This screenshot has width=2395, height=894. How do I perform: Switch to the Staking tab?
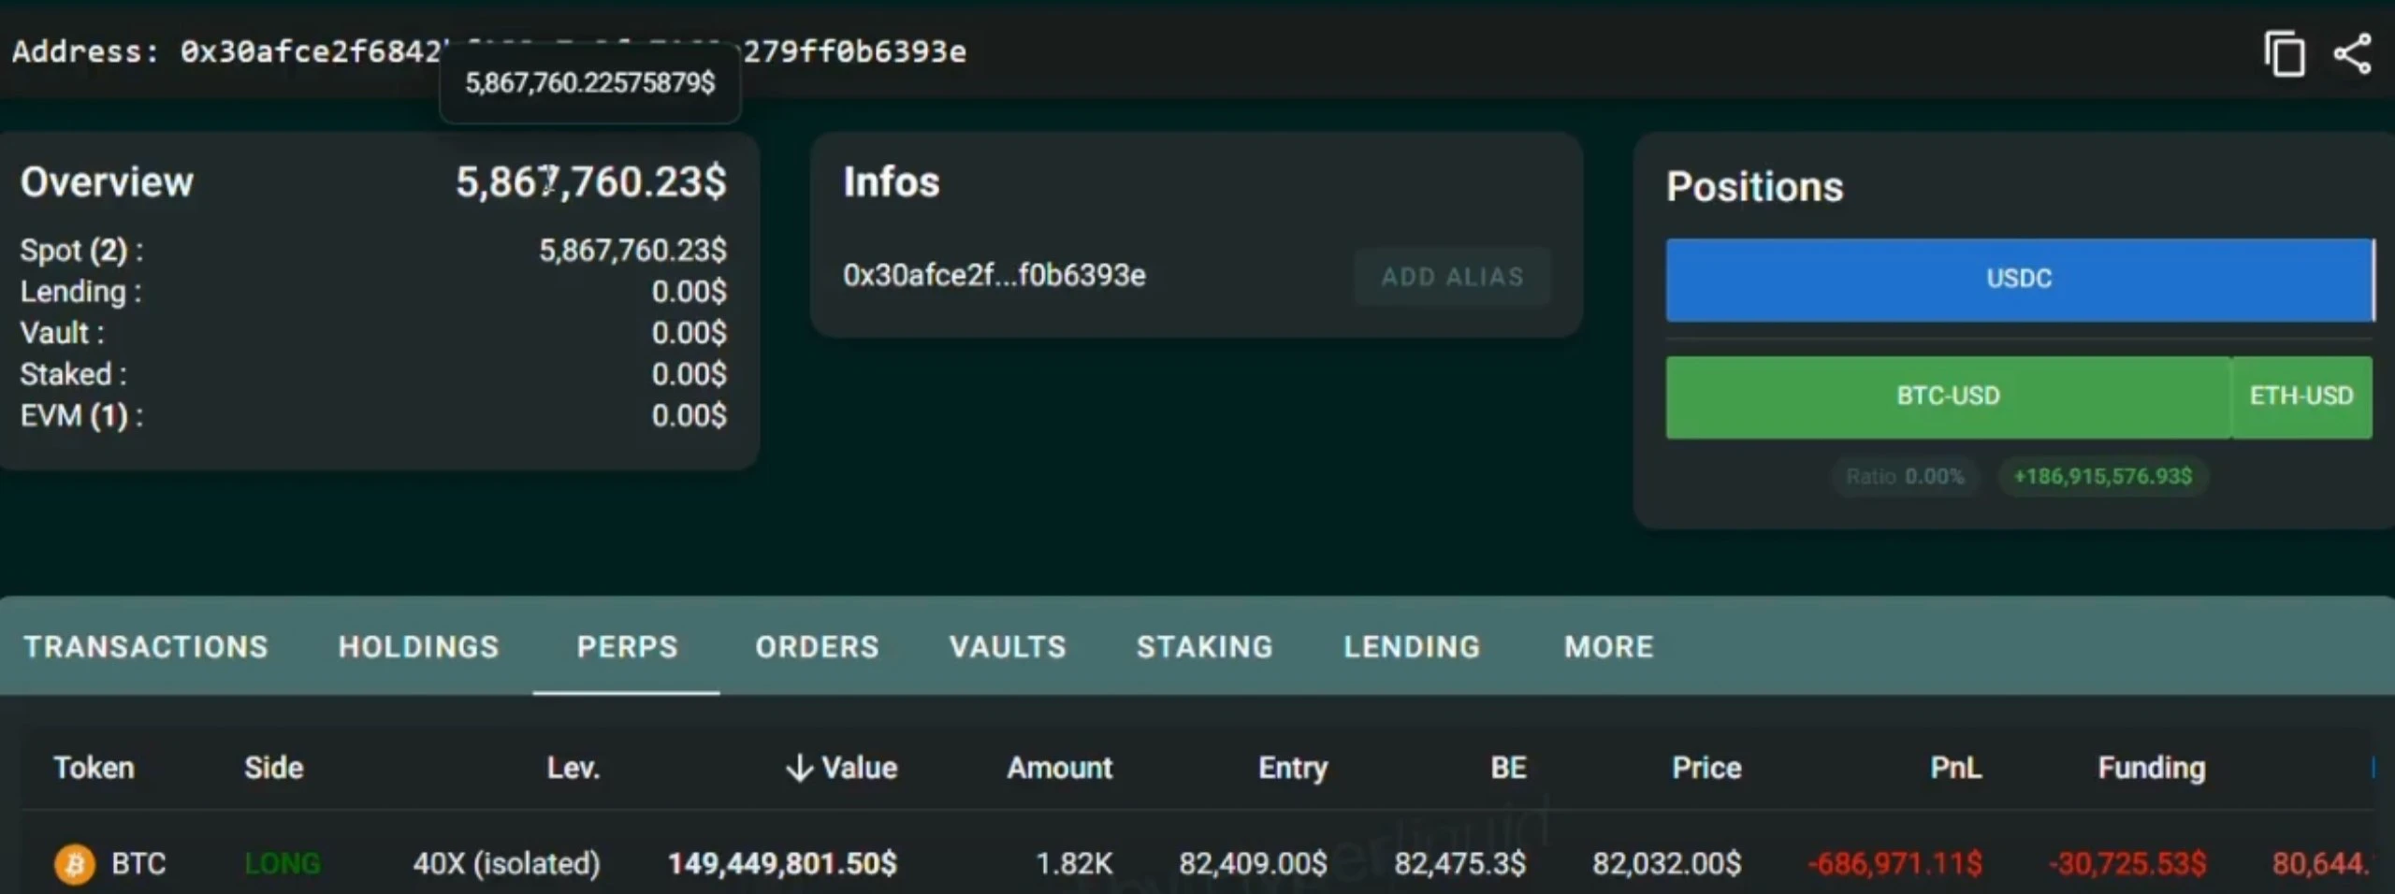1205,646
